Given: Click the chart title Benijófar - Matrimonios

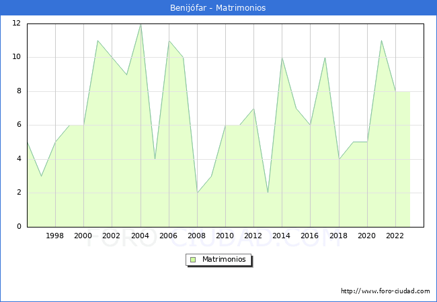Looking at the screenshot, I should pyautogui.click(x=218, y=8).
